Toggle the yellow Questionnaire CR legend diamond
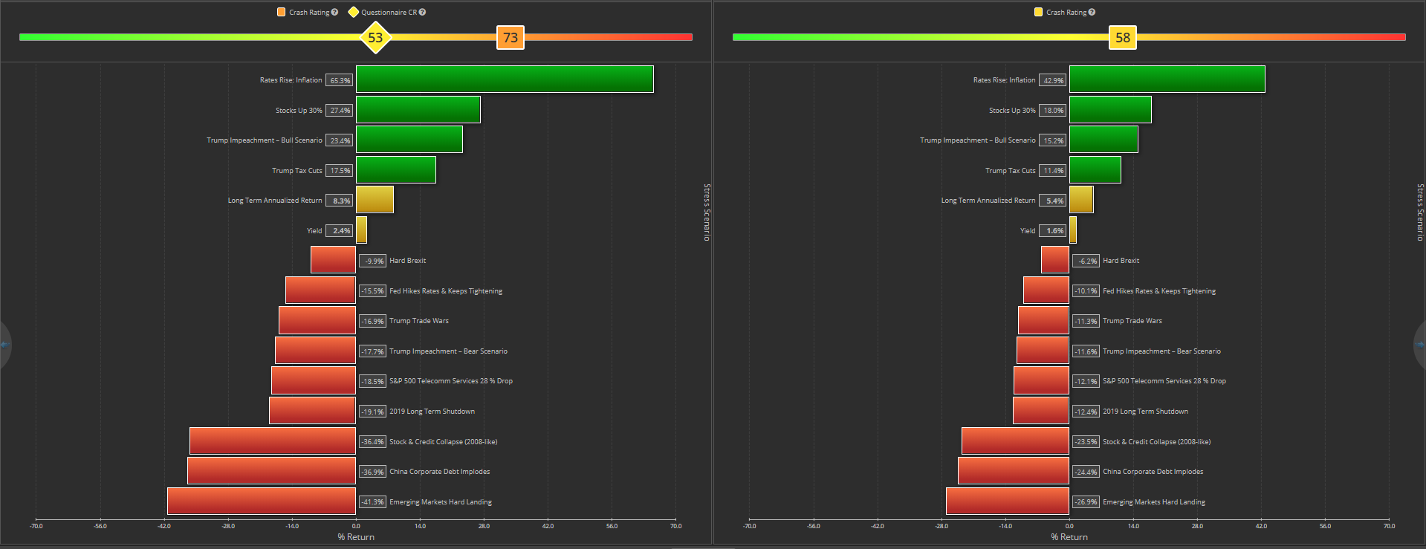Image resolution: width=1426 pixels, height=549 pixels. point(354,13)
